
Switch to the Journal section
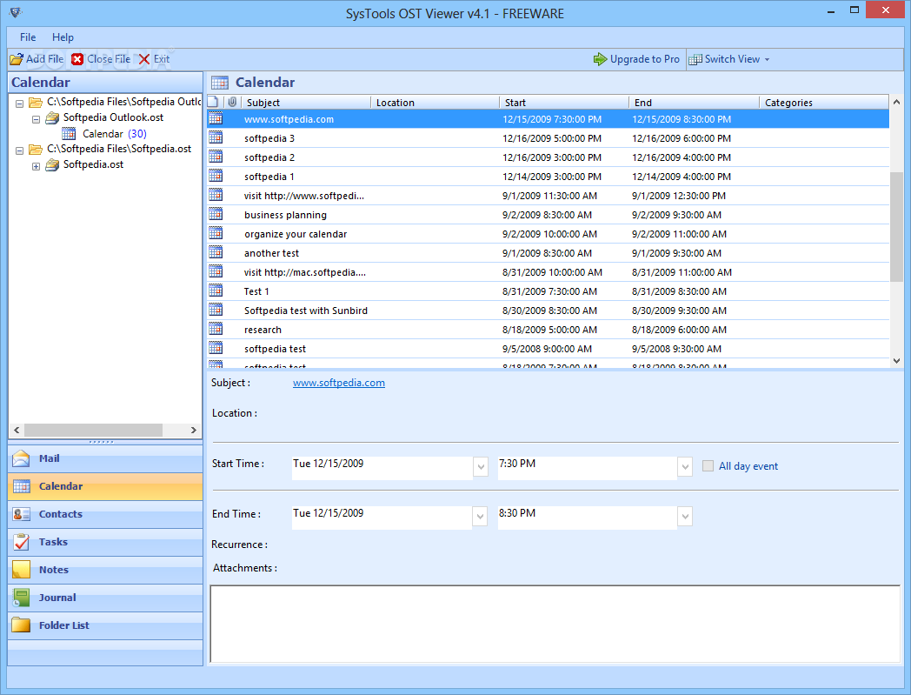tap(105, 598)
